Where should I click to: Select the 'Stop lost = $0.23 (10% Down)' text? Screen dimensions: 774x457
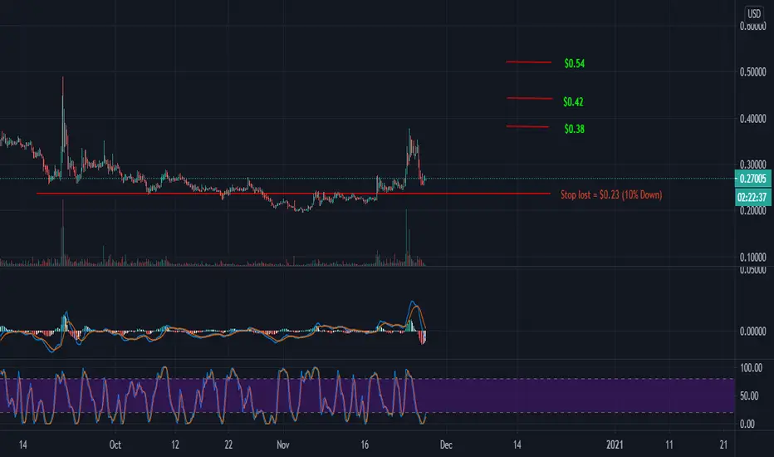[611, 194]
